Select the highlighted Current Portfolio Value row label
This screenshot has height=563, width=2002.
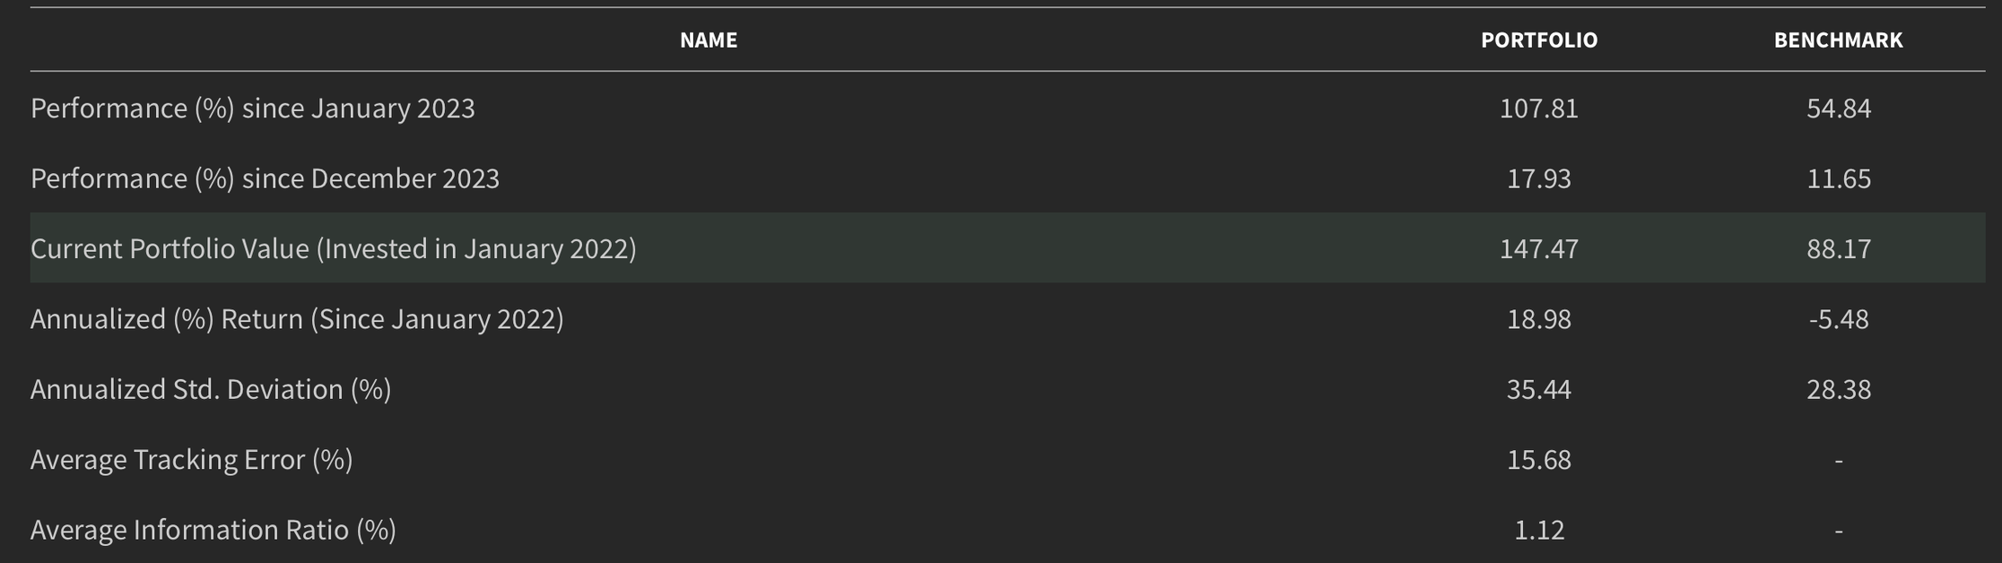point(333,248)
